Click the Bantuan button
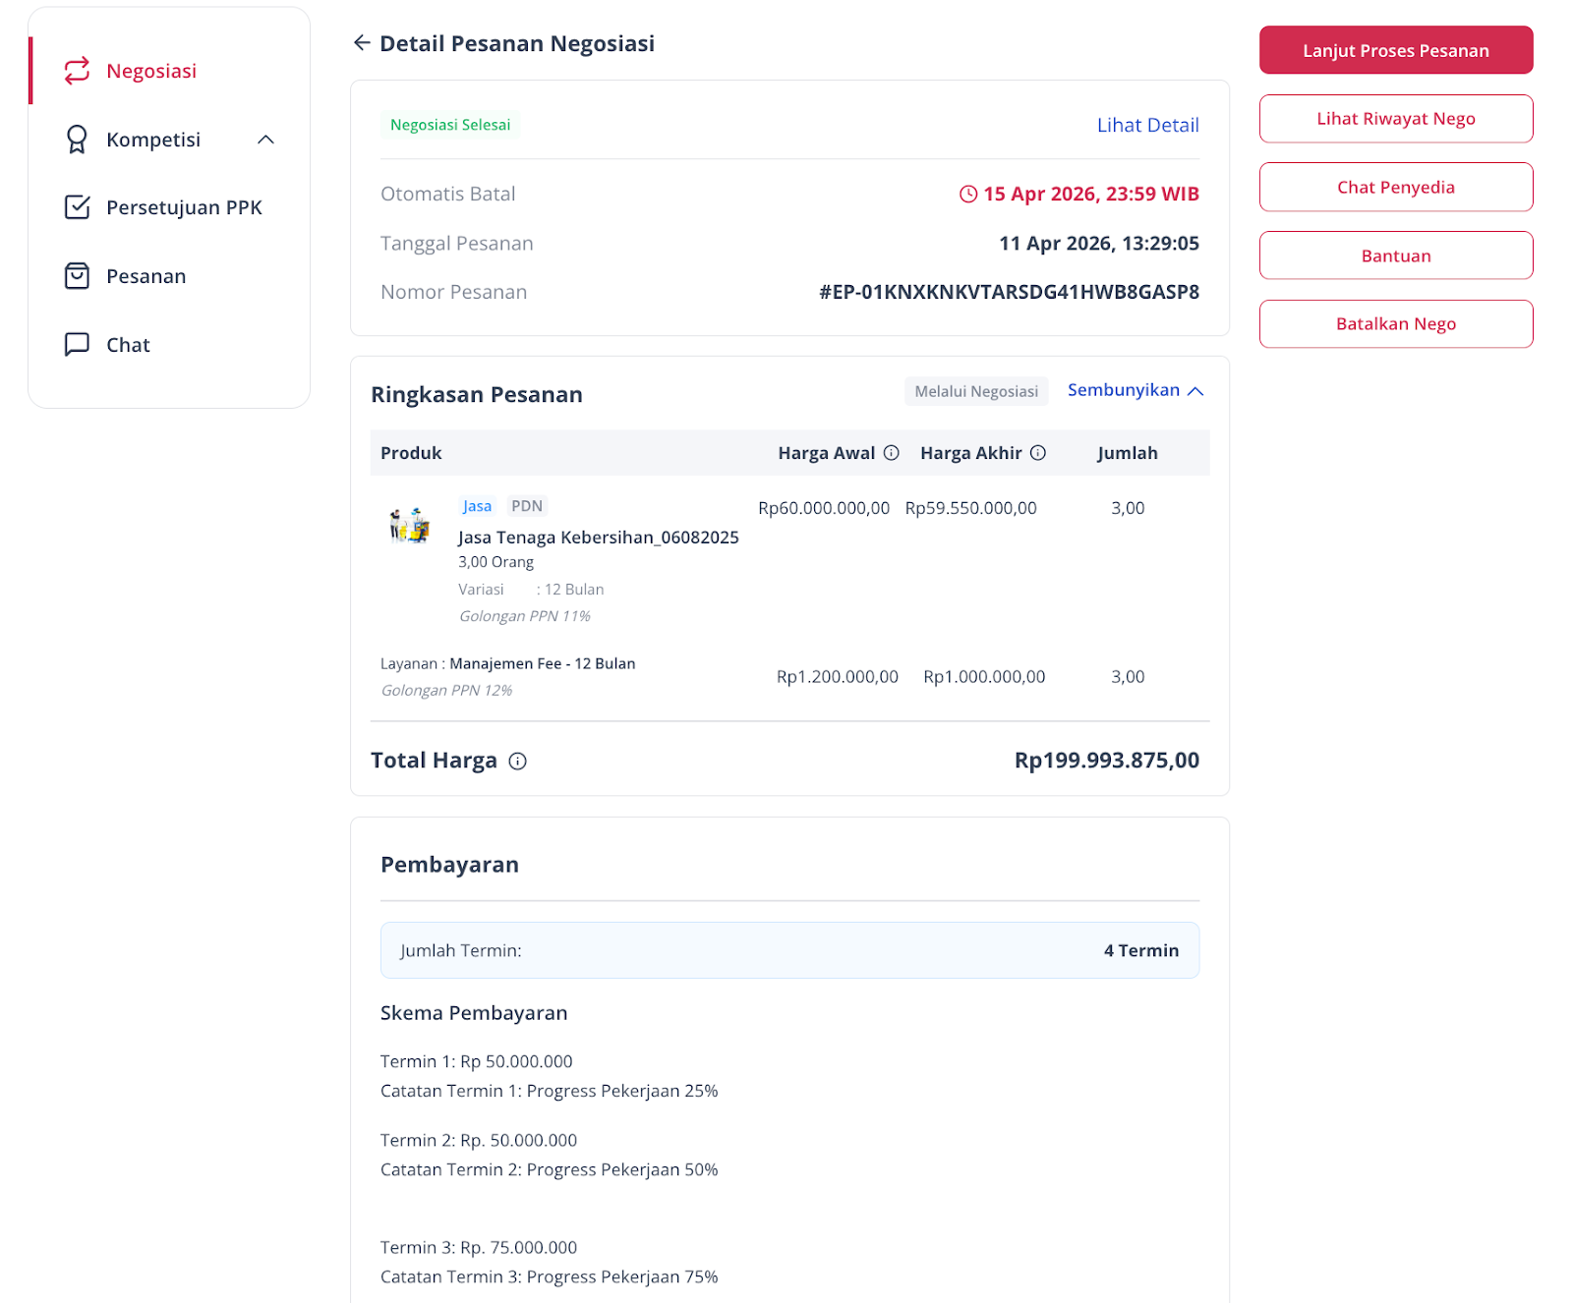 pyautogui.click(x=1396, y=255)
